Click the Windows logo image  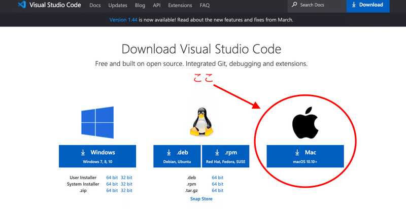coord(97,122)
